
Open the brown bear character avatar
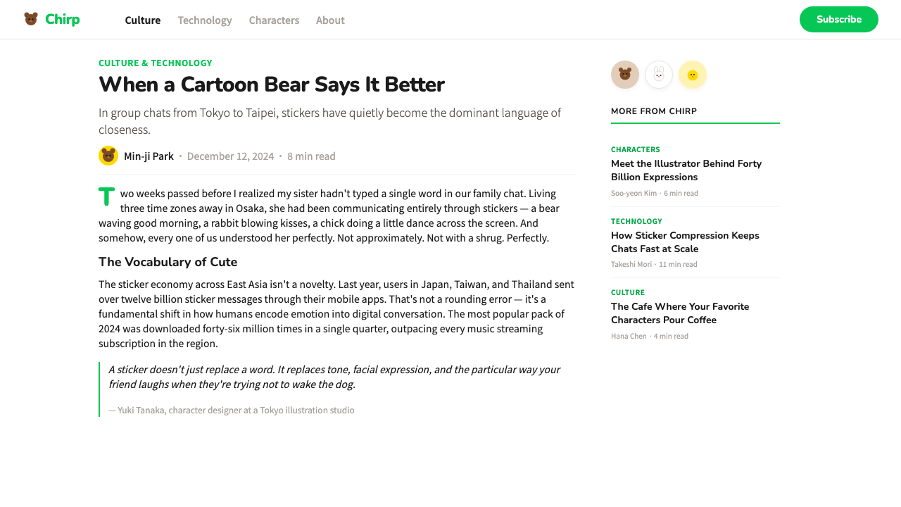point(625,75)
